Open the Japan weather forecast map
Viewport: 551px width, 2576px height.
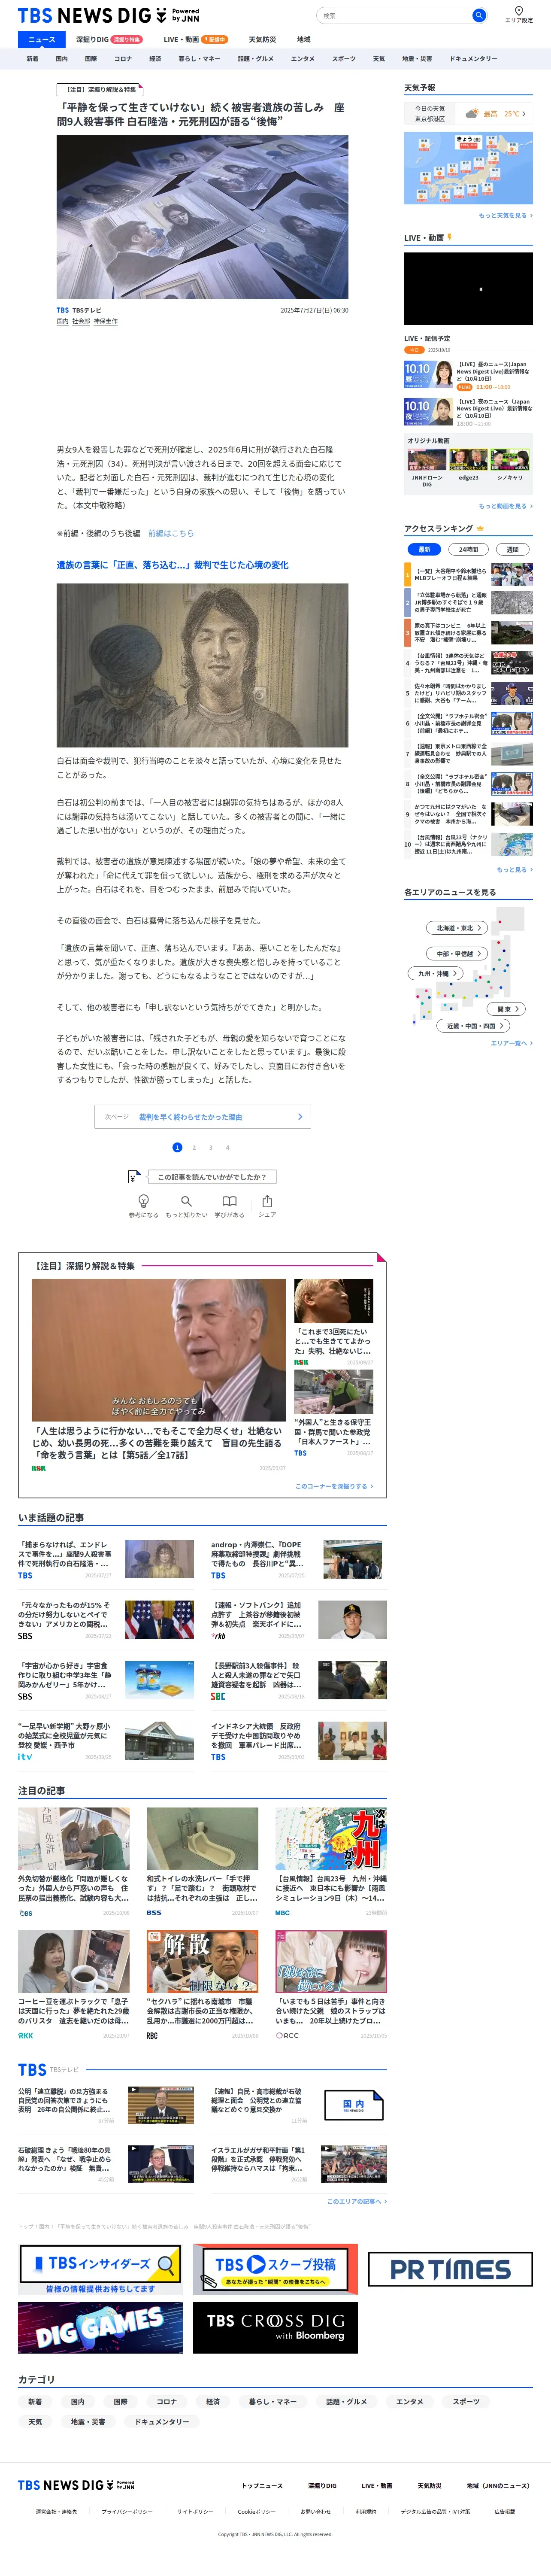click(x=468, y=168)
